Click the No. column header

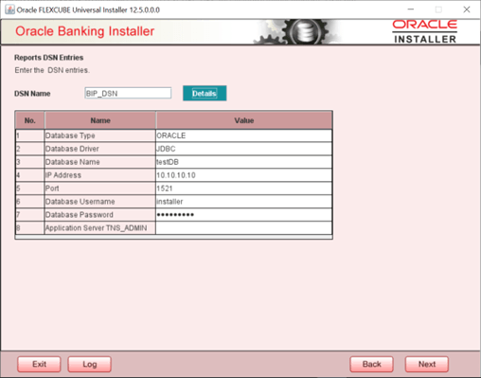coord(30,120)
